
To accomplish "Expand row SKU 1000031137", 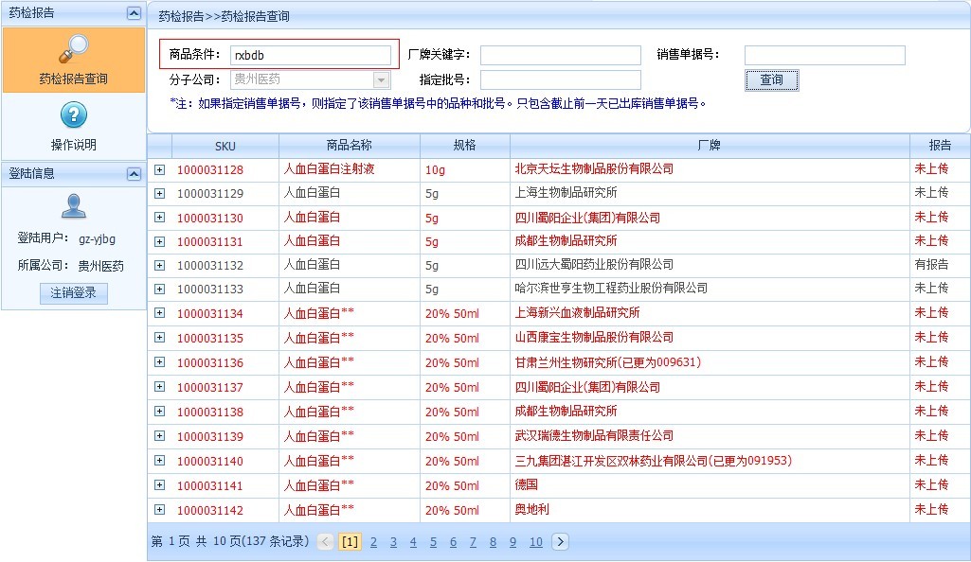I will 160,386.
